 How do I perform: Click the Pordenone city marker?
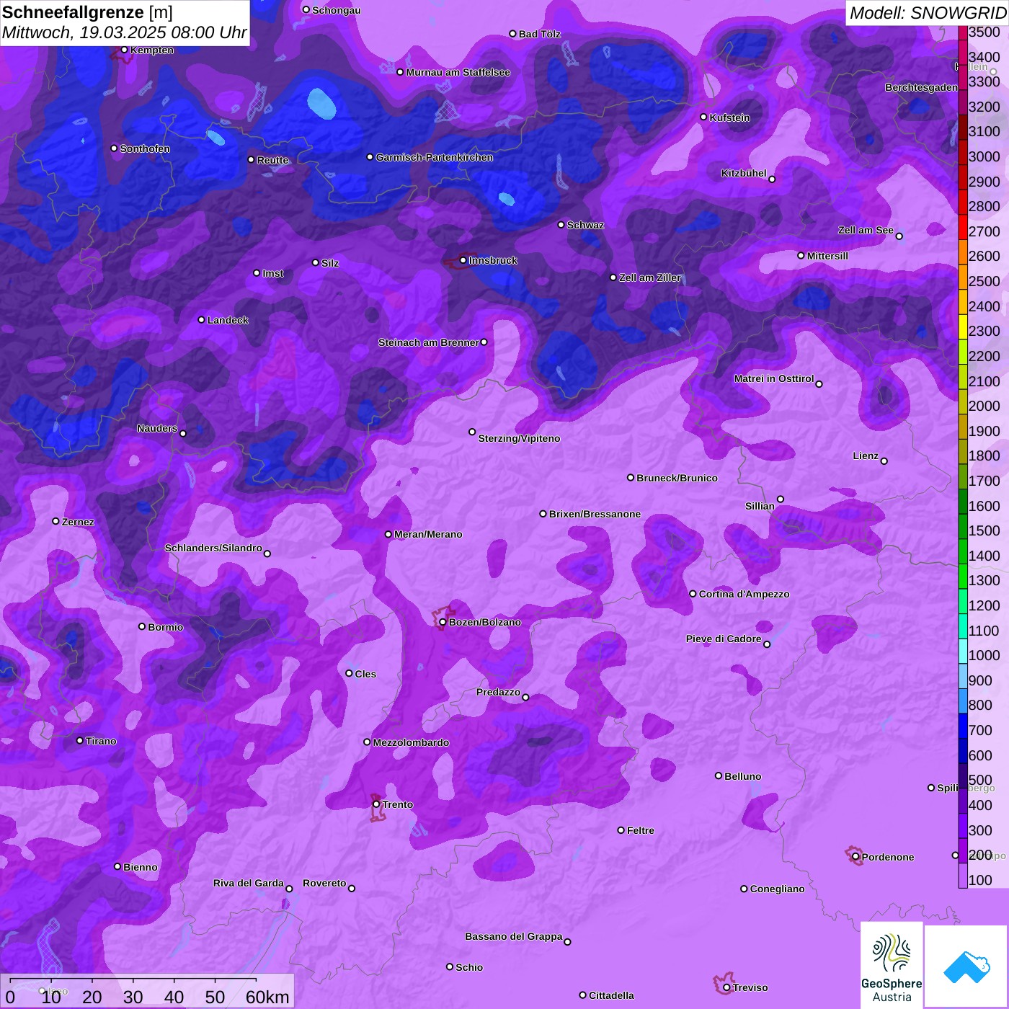[855, 856]
